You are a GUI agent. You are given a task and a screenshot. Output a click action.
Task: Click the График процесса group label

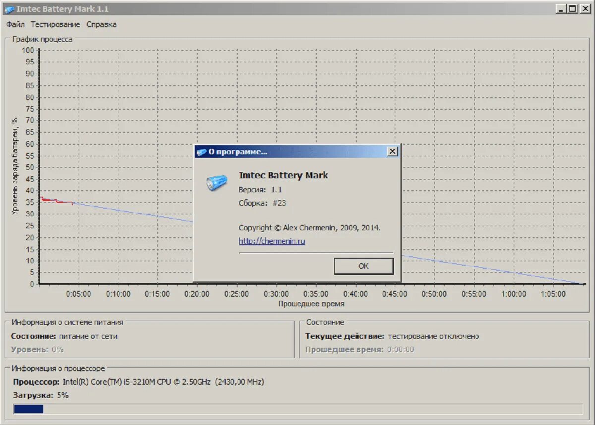43,39
